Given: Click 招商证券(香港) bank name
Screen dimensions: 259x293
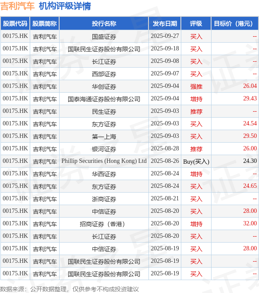Looking at the screenshot, I should 102,224.
